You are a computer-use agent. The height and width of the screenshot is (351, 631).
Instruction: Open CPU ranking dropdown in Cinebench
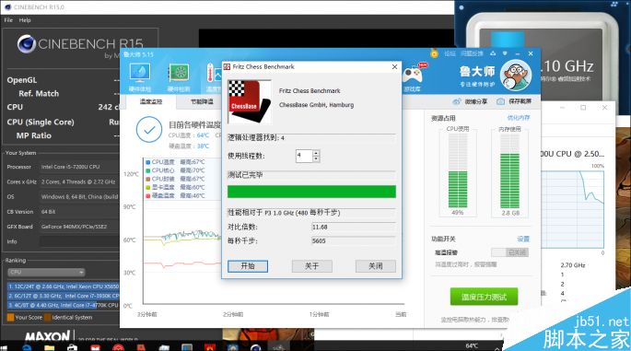tap(46, 272)
